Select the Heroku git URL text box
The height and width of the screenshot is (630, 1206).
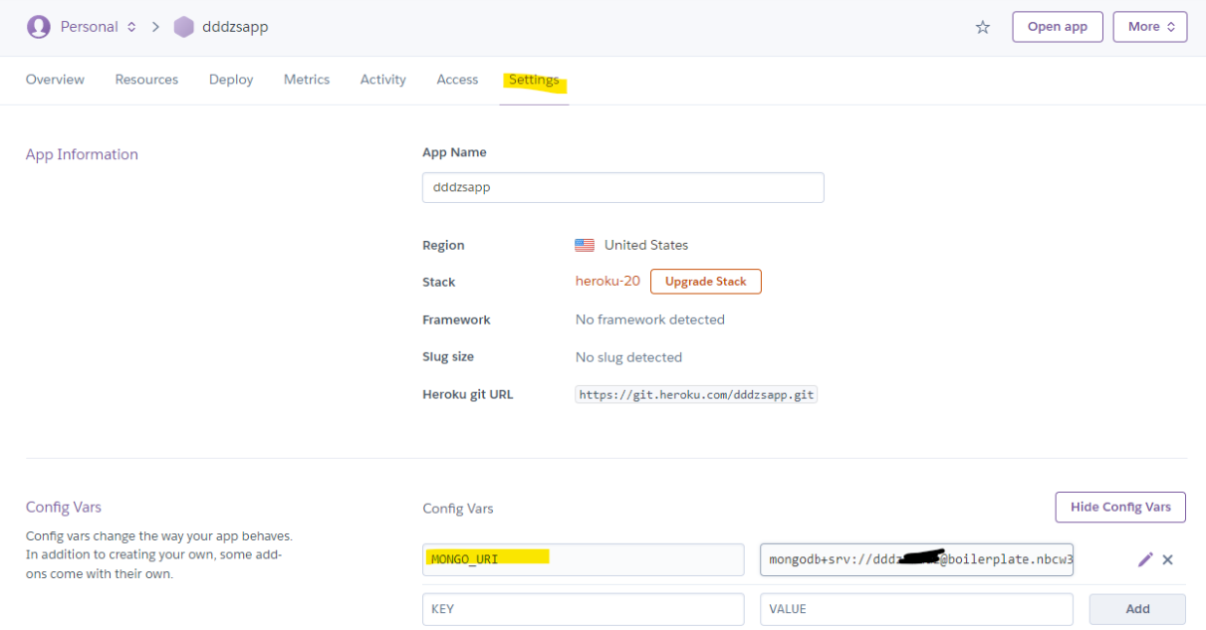point(696,394)
